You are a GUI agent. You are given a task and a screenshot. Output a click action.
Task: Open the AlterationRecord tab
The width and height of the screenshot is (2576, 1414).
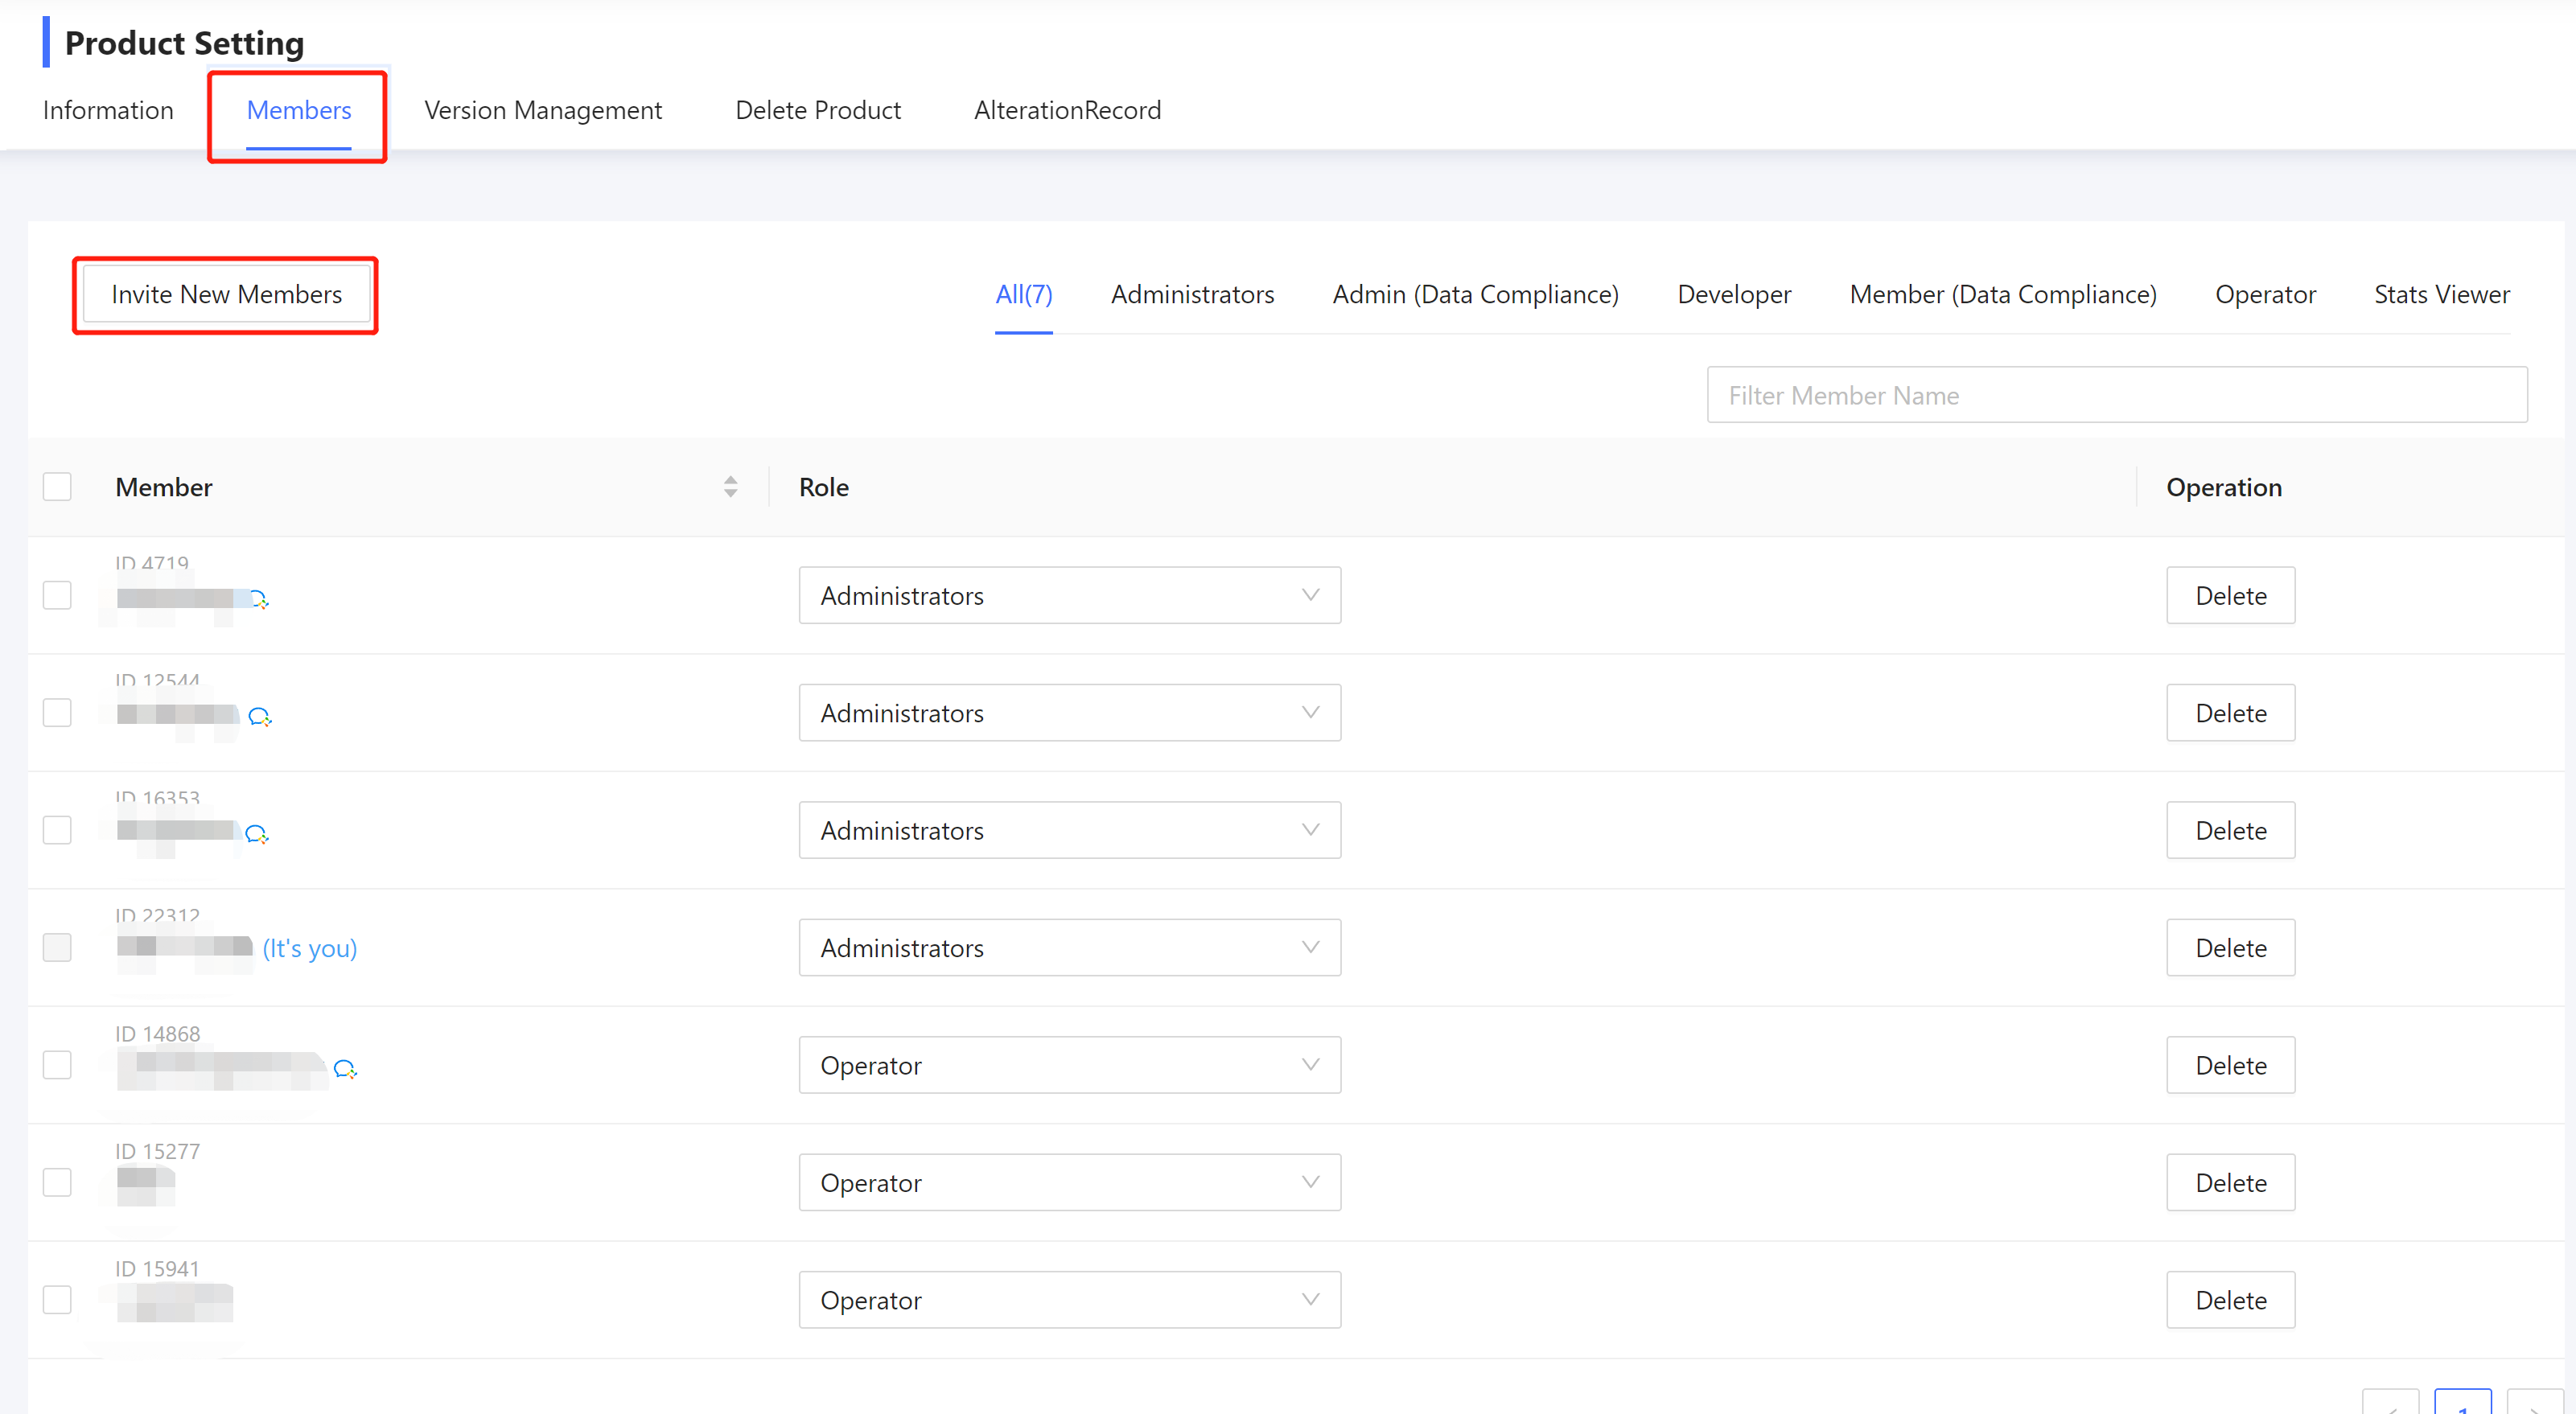pos(1067,110)
